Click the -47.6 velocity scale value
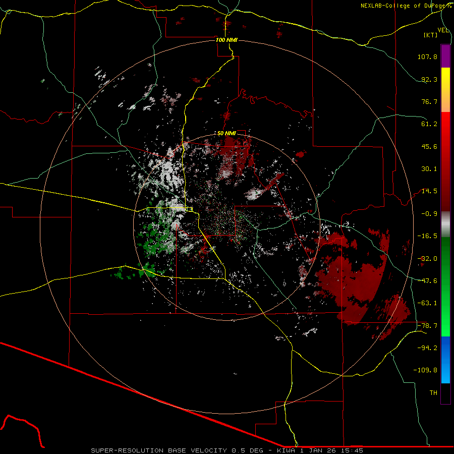Screen dimensions: 454x454 point(427,281)
